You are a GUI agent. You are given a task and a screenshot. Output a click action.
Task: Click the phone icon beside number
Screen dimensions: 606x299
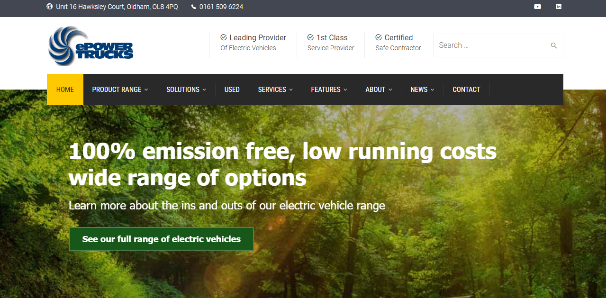click(194, 7)
